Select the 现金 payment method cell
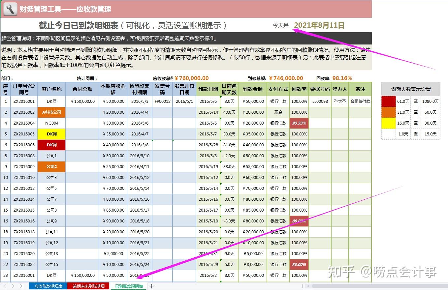The width and height of the screenshot is (448, 290). coord(278,112)
